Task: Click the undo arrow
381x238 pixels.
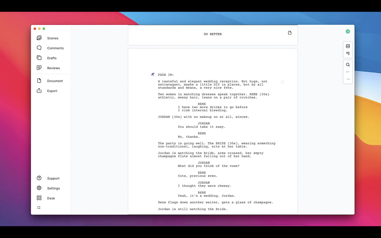Action: click(x=348, y=72)
